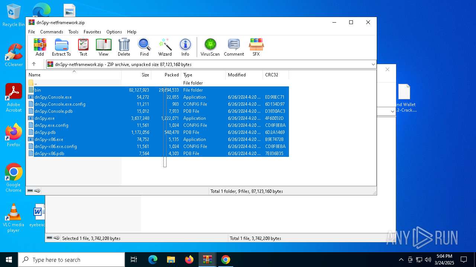Sort by CRC32 column header

276,75
